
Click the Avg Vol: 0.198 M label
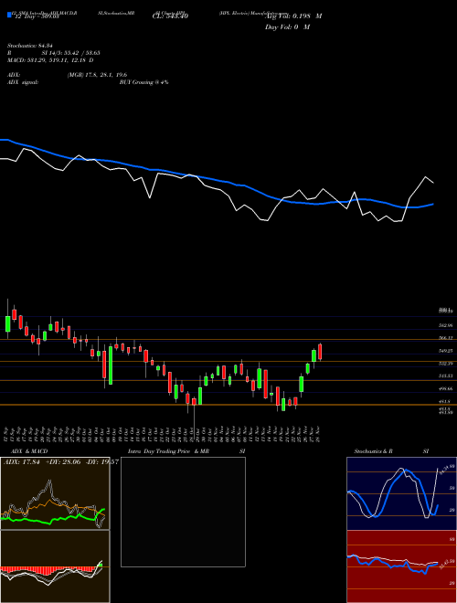click(x=293, y=16)
